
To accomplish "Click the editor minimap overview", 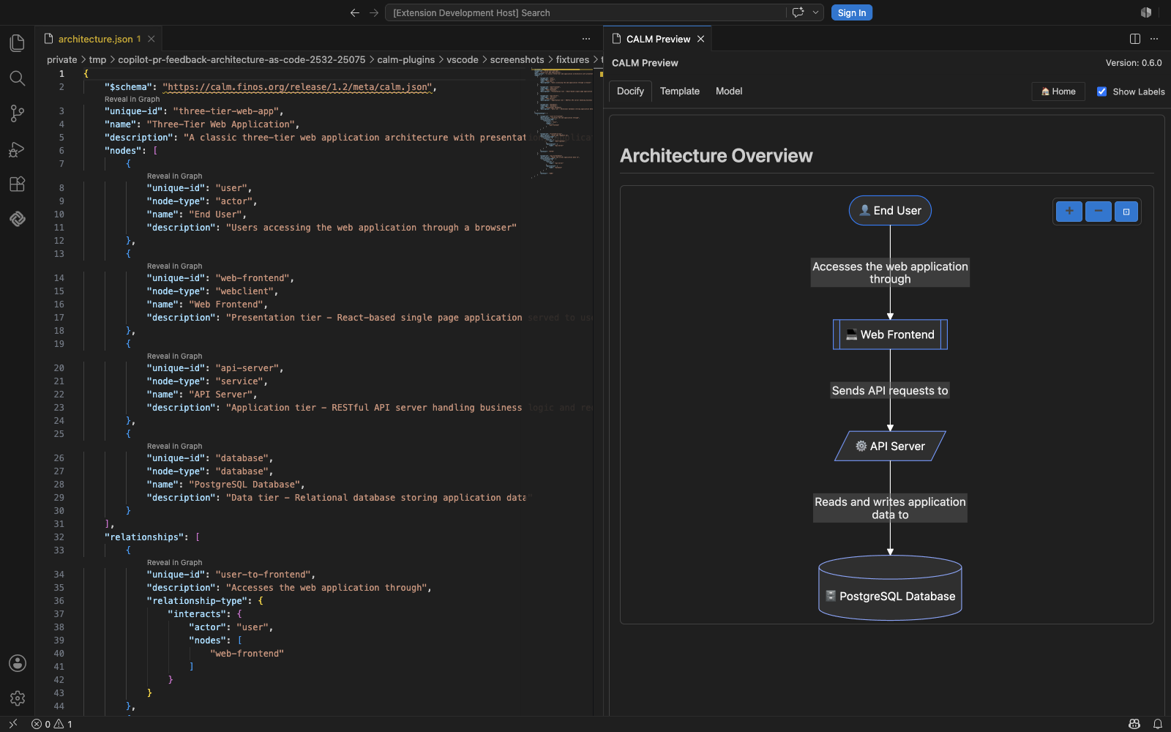I will coord(562,123).
